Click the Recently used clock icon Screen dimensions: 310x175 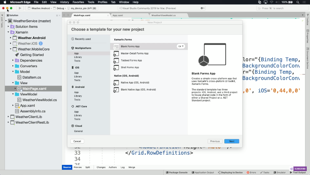pyautogui.click(x=73, y=39)
